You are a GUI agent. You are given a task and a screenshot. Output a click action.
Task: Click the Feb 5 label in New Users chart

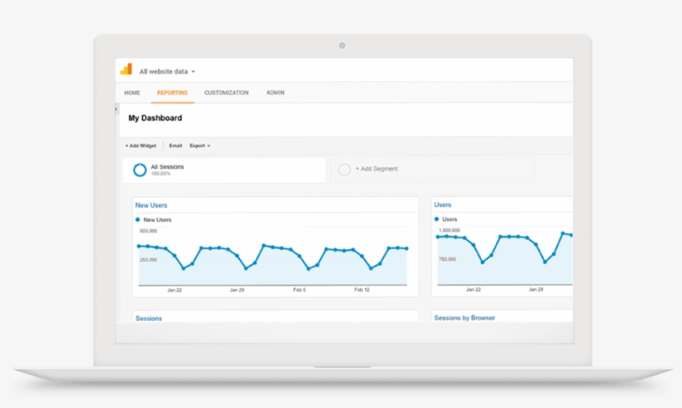pyautogui.click(x=299, y=290)
